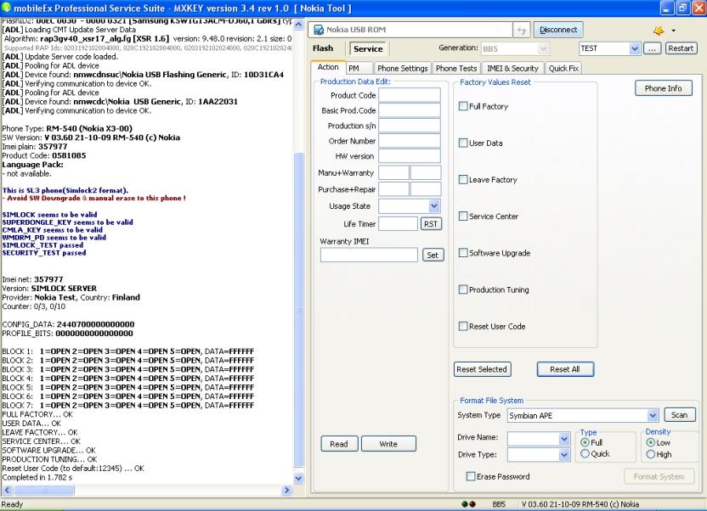The image size is (707, 511).
Task: Click the ellipsis button next to TEST
Action: 652,48
